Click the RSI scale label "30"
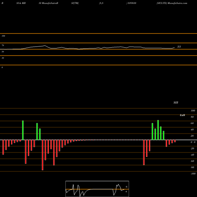 3,58
